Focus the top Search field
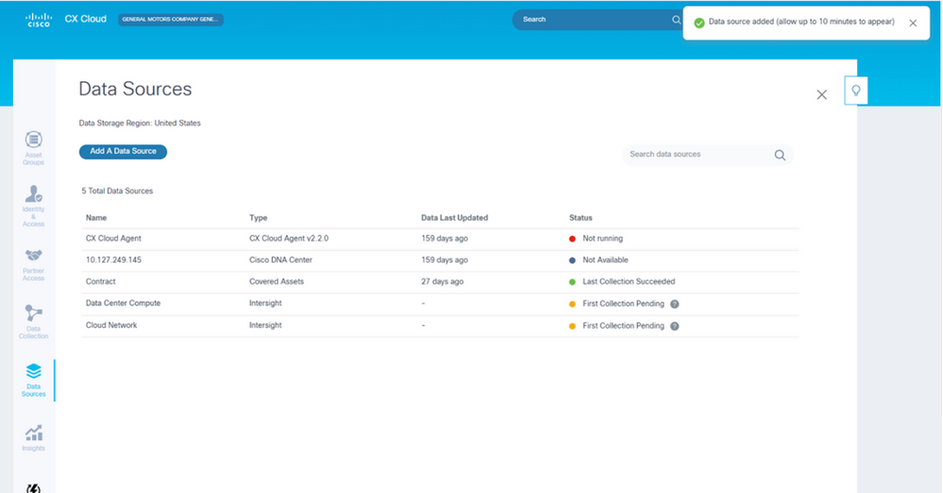This screenshot has height=493, width=943. pos(596,20)
